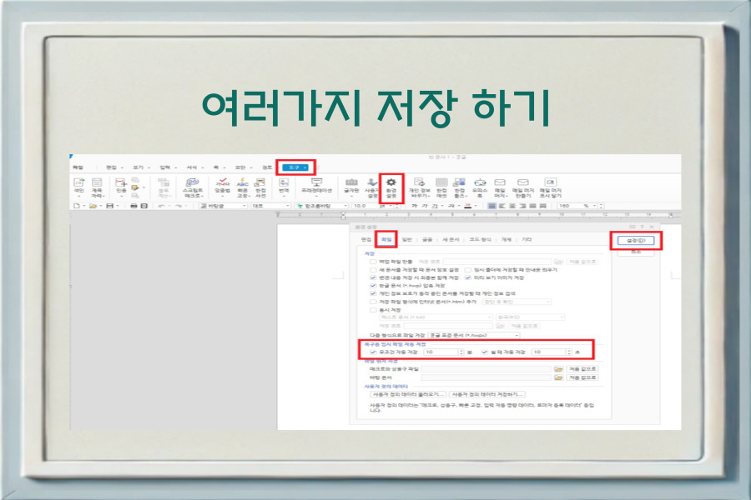
Task: Switch to the 글꼴 tab in 환경 설정
Action: tap(427, 239)
